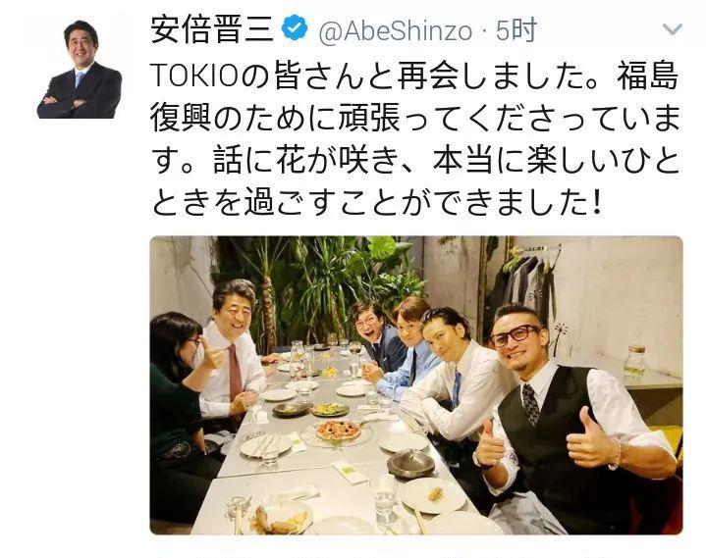Click the man with red tie in photo
The image size is (706, 558).
coord(232,355)
